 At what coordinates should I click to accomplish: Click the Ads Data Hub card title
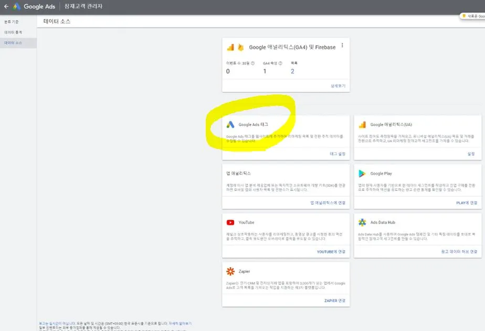coord(383,222)
